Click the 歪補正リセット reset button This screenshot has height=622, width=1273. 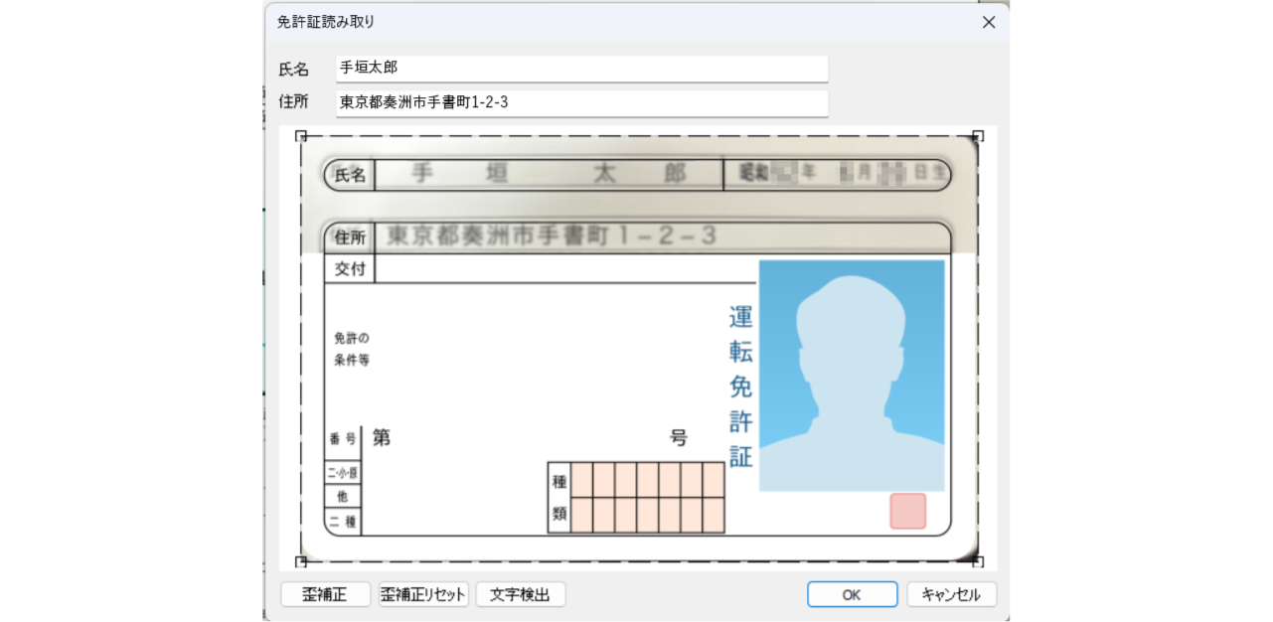point(422,594)
